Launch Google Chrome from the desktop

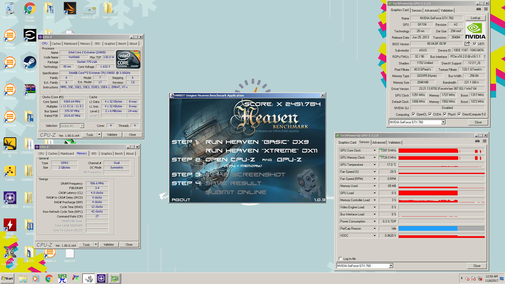pyautogui.click(x=30, y=12)
